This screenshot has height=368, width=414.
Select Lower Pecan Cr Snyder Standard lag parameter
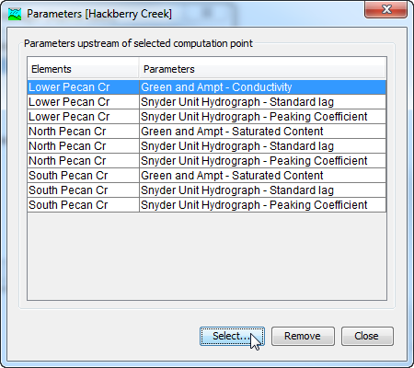(262, 102)
